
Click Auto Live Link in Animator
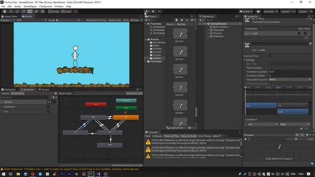coord(134,93)
